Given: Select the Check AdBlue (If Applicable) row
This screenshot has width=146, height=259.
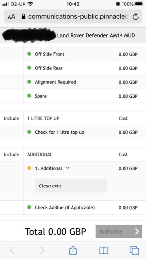Looking at the screenshot, I should pos(84,208).
